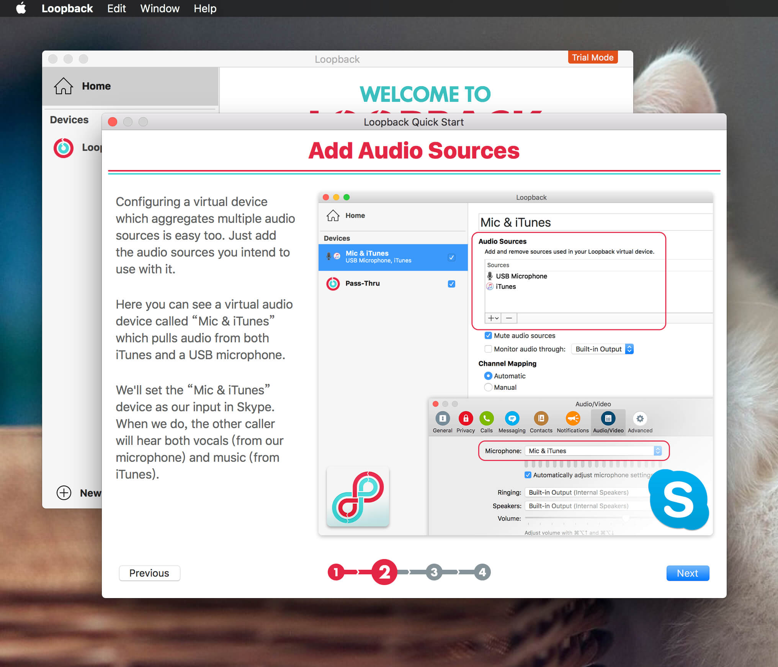Screen dimensions: 778x667
Task: Select Manual channel mapping radio button
Action: point(488,387)
